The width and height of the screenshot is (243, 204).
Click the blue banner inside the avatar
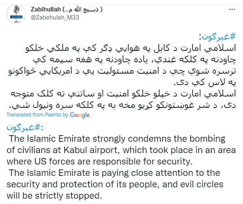16,17
